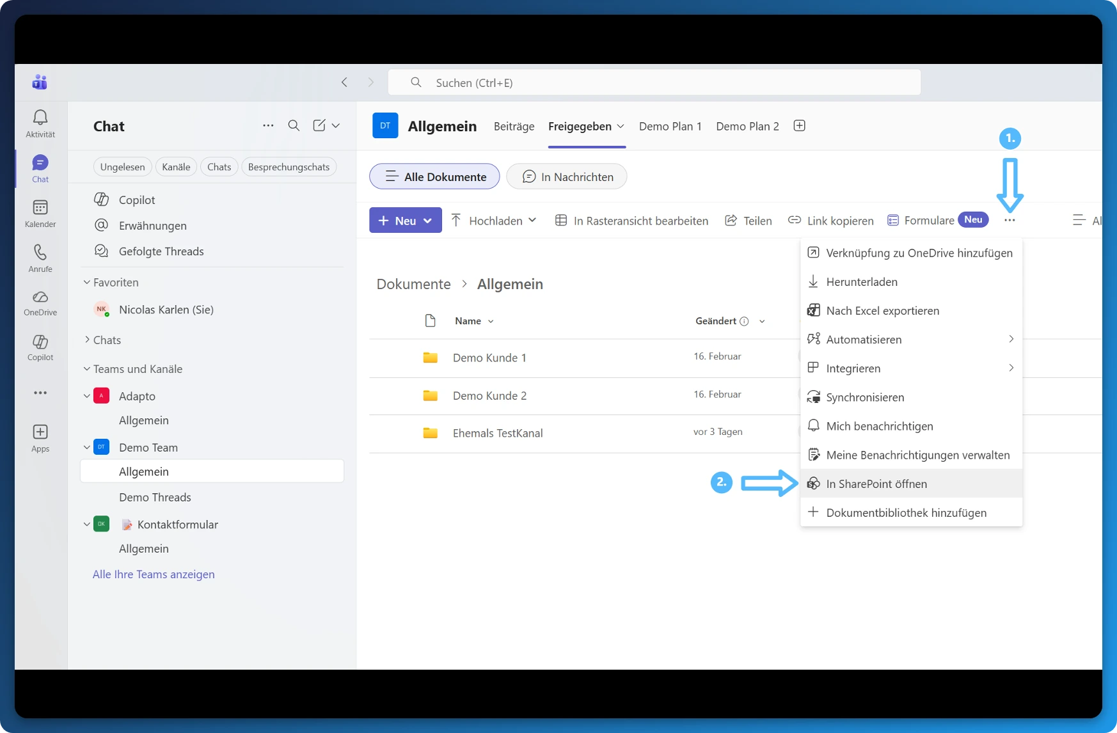Choose In SharePoint öffnen
Screen dimensions: 1117x733
[x=912, y=484]
